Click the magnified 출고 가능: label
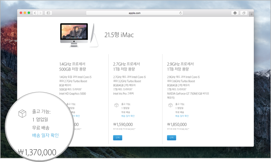271x162 pixels. [41, 112]
